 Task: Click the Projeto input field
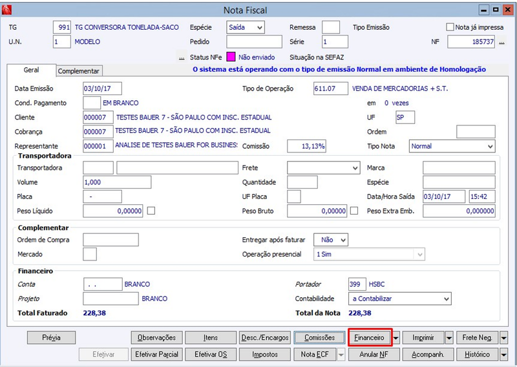coord(111,299)
